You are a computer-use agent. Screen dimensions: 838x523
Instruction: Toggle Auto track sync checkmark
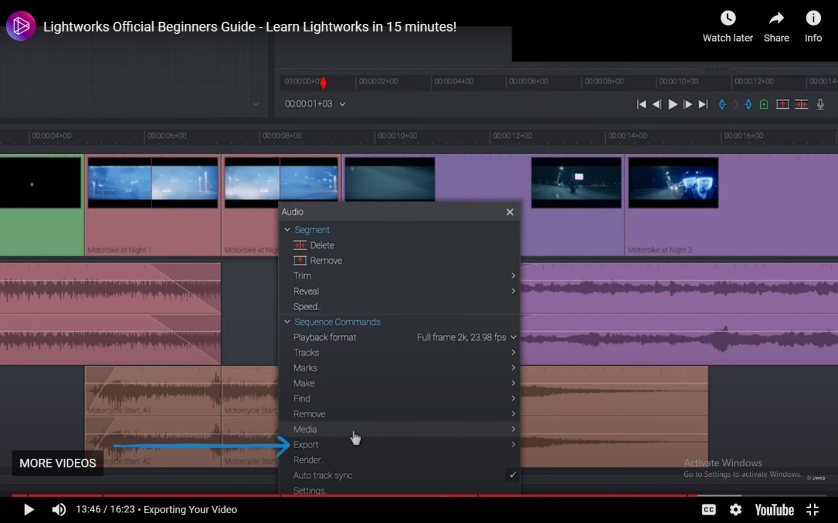coord(513,475)
